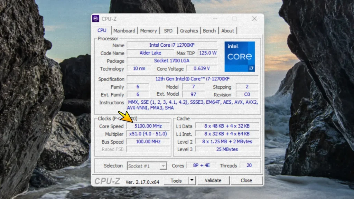Click the L1 Data cache value
Screen dimensions: 354x199
pyautogui.click(x=227, y=126)
